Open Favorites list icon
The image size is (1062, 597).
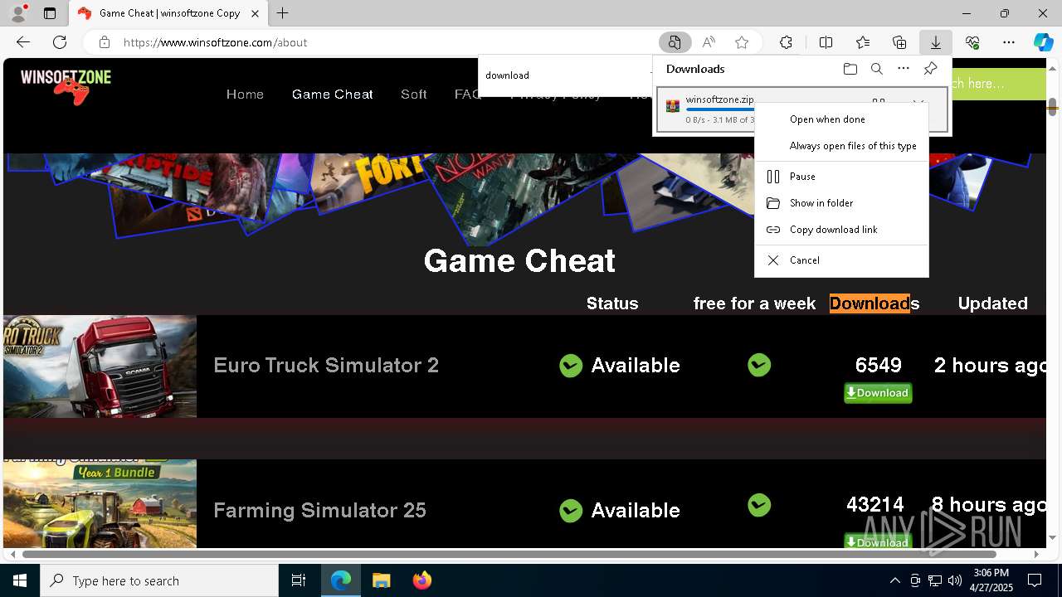(x=863, y=42)
